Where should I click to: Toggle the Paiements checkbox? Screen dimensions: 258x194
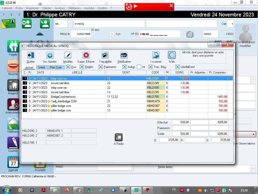click(x=101, y=67)
